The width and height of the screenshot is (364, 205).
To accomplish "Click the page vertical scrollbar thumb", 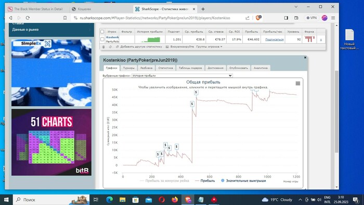I will 336,111.
